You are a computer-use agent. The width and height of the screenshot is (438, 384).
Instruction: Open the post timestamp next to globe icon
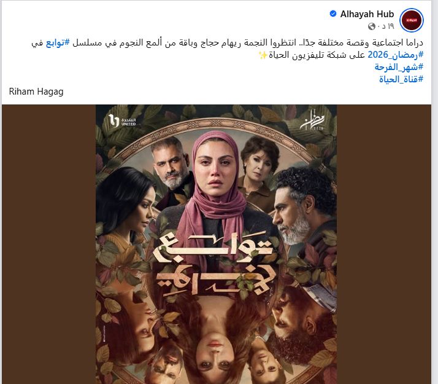[x=388, y=26]
